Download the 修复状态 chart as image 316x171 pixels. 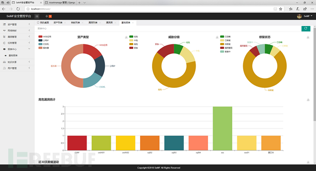[308, 37]
